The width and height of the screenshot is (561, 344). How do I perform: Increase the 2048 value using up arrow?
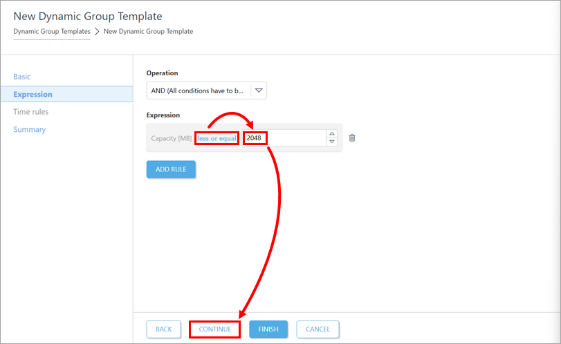(332, 134)
